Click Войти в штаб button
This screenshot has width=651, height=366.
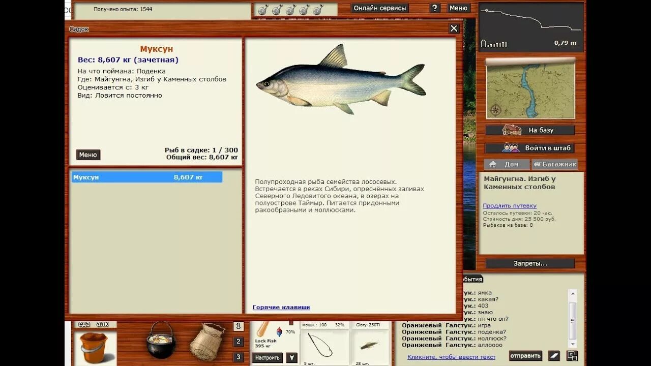[x=530, y=148]
